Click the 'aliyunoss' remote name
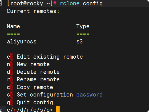Screen dimensions: 149x112 pos(22,42)
